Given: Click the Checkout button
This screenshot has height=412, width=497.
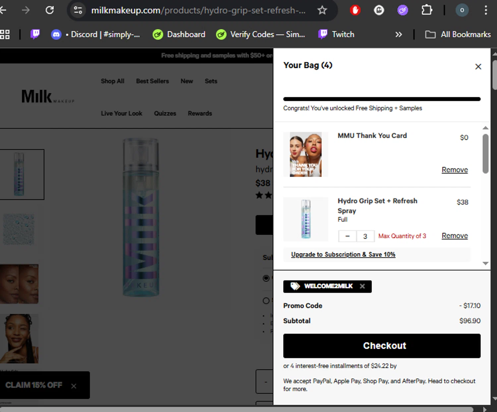Looking at the screenshot, I should 382,346.
